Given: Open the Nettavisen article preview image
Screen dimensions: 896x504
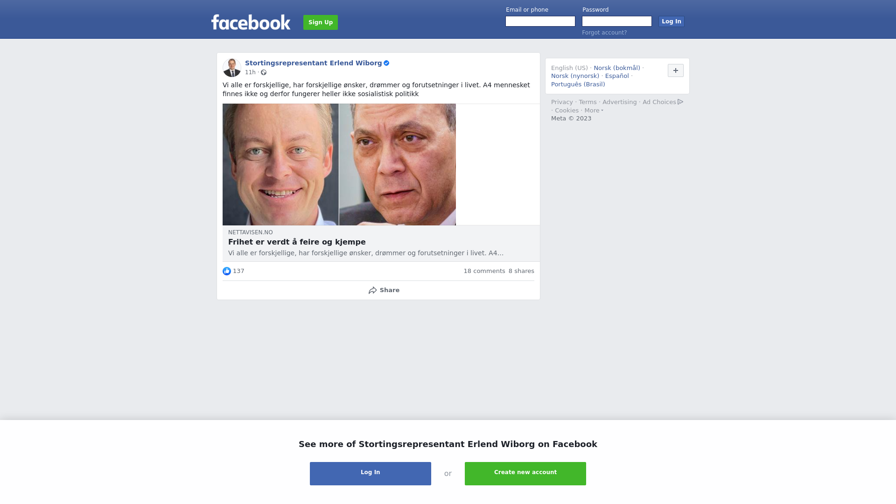Looking at the screenshot, I should point(339,165).
